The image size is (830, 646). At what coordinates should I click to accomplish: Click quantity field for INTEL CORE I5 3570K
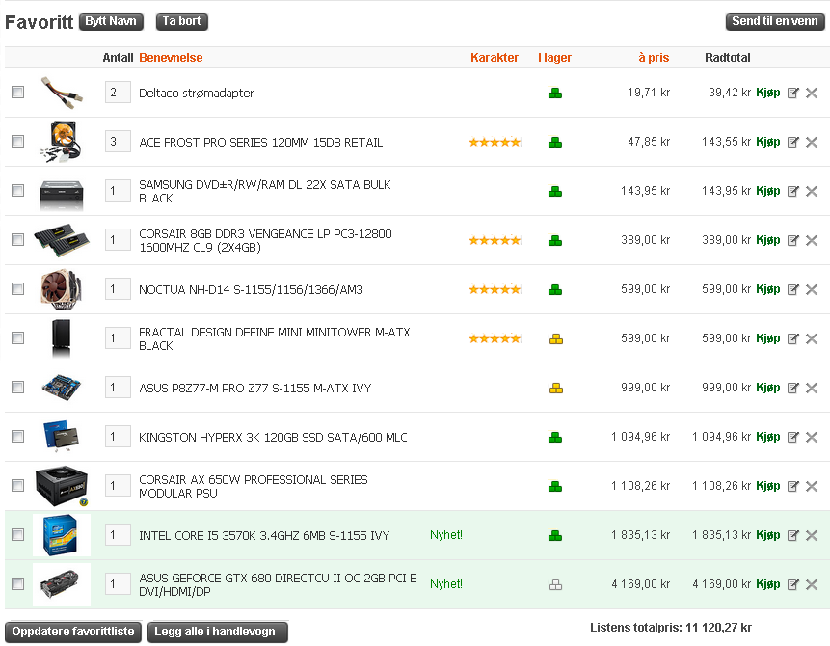[x=118, y=535]
